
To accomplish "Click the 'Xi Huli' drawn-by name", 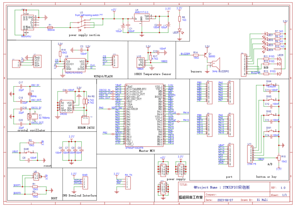I will pyautogui.click(x=262, y=200).
